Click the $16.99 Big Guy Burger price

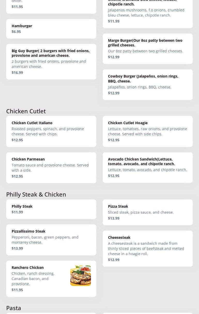17,73
